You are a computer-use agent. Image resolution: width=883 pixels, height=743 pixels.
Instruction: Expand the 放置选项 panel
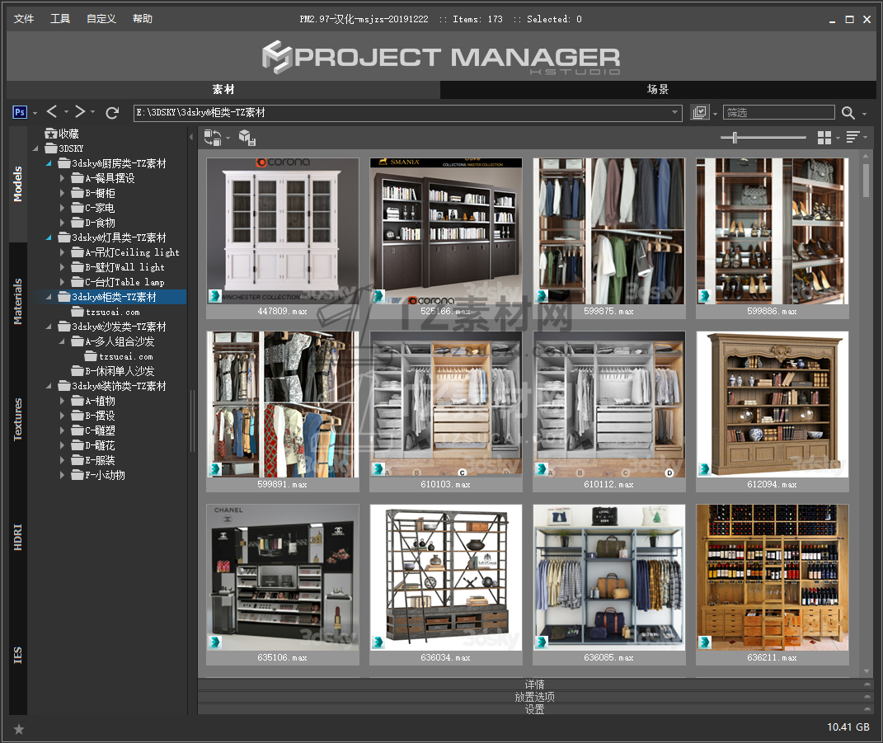click(534, 697)
